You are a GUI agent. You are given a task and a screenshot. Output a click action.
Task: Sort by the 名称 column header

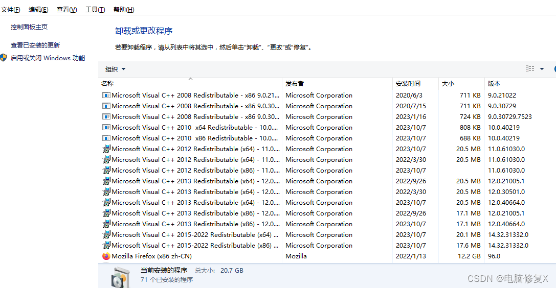point(107,84)
